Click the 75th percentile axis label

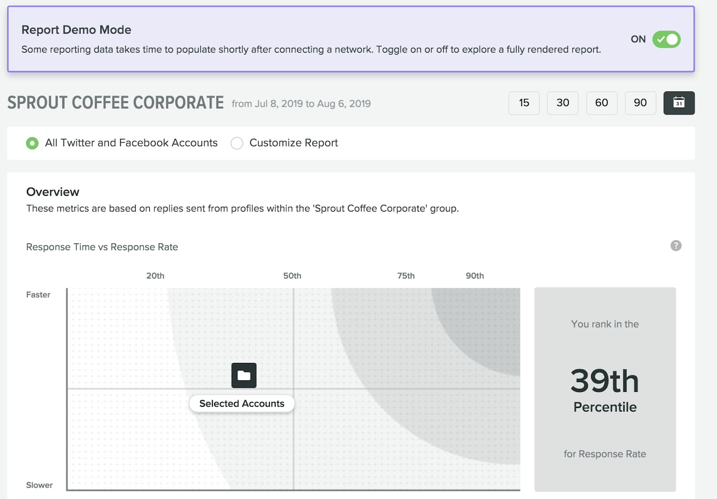406,276
